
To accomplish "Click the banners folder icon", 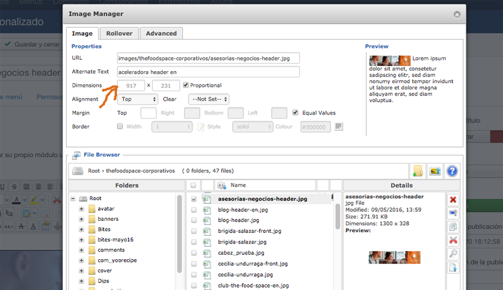I will pos(92,219).
